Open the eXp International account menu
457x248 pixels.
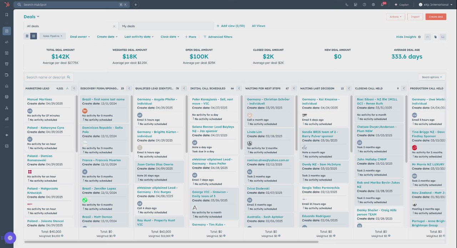tap(436, 5)
